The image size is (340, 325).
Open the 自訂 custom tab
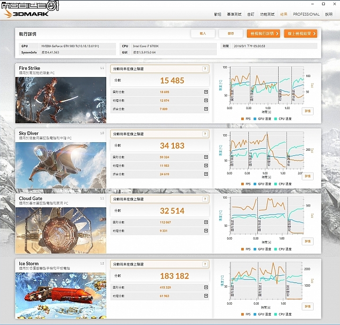[251, 14]
